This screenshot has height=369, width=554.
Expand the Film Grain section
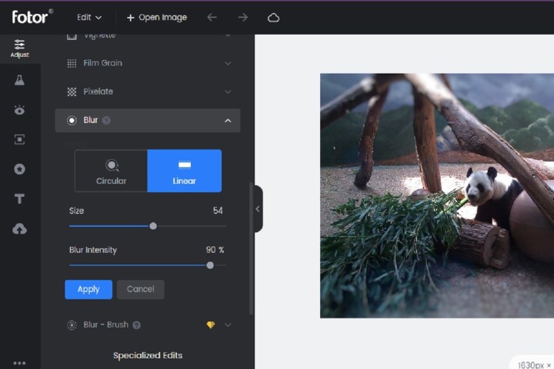(x=228, y=64)
